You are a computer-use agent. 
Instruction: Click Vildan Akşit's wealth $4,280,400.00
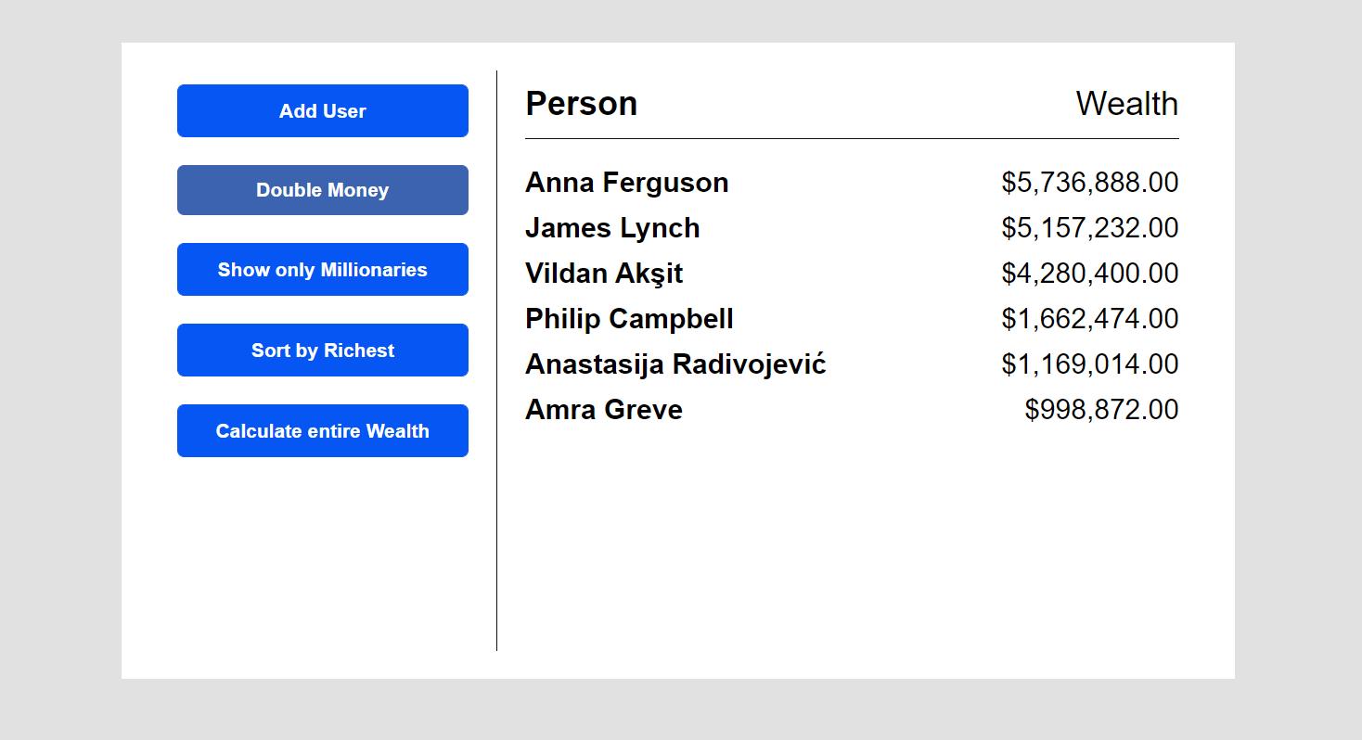pos(1089,274)
